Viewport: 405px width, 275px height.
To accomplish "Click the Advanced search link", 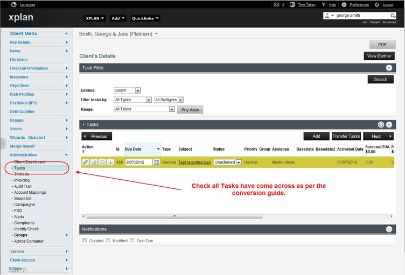I will pyautogui.click(x=389, y=22).
